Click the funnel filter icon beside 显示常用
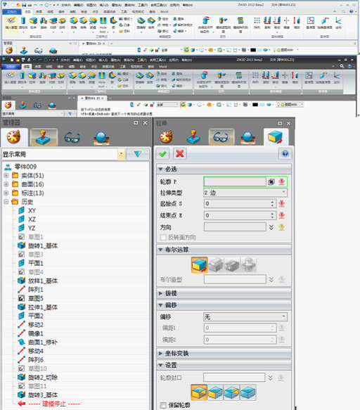The width and height of the screenshot is (360, 410). point(138,154)
